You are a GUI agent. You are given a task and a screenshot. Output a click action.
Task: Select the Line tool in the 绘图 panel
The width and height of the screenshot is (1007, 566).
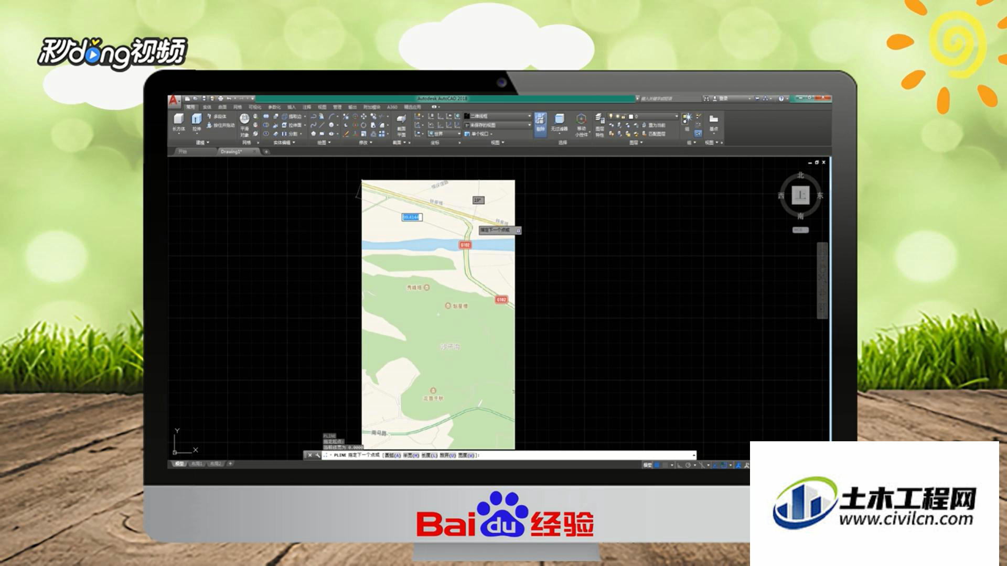(322, 125)
